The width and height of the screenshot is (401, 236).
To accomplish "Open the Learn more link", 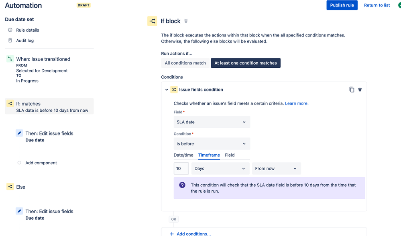I will (x=297, y=103).
